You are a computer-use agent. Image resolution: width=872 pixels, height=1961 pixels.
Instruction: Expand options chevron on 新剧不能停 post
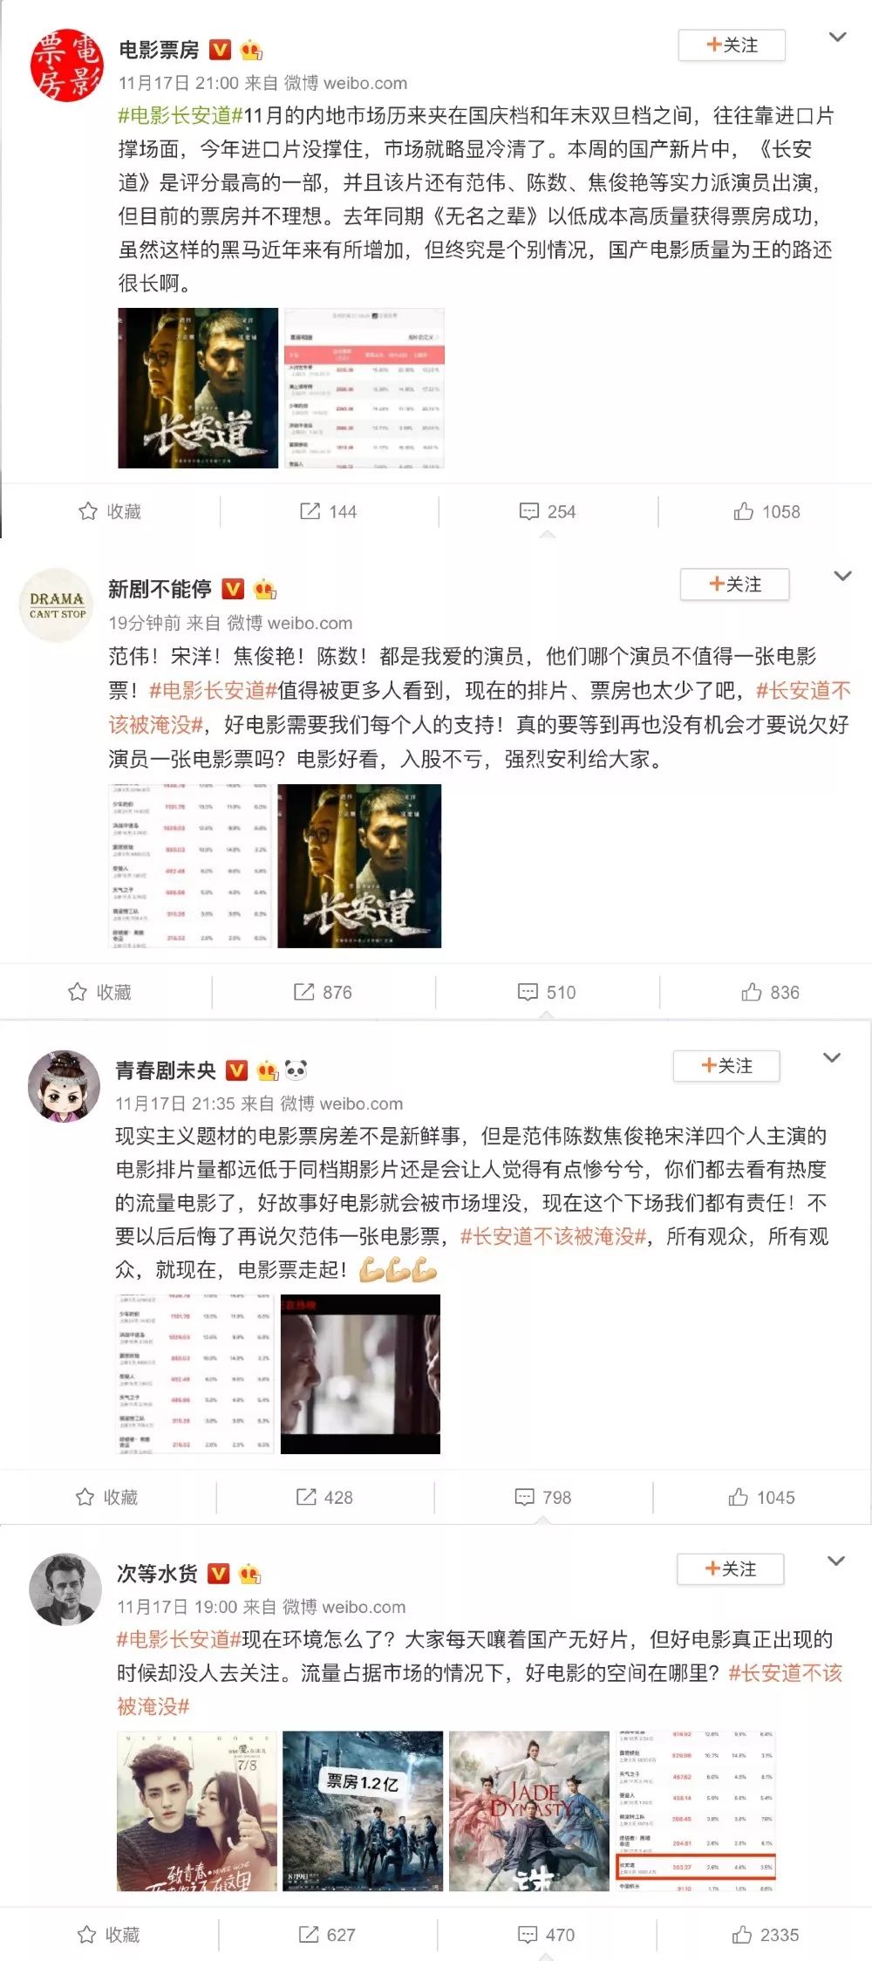tap(842, 576)
